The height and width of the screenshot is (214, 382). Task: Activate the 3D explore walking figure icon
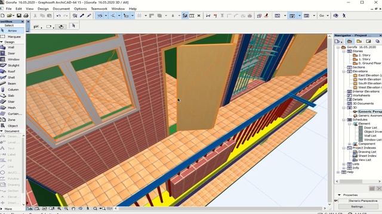click(x=344, y=15)
